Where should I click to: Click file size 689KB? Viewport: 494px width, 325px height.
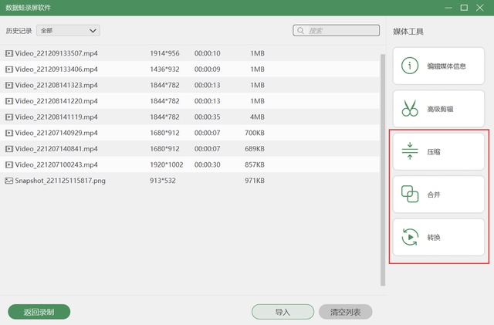tap(255, 149)
